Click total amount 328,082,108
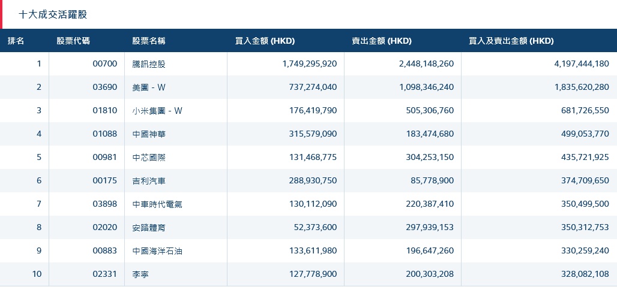This screenshot has width=617, height=287. tap(585, 274)
